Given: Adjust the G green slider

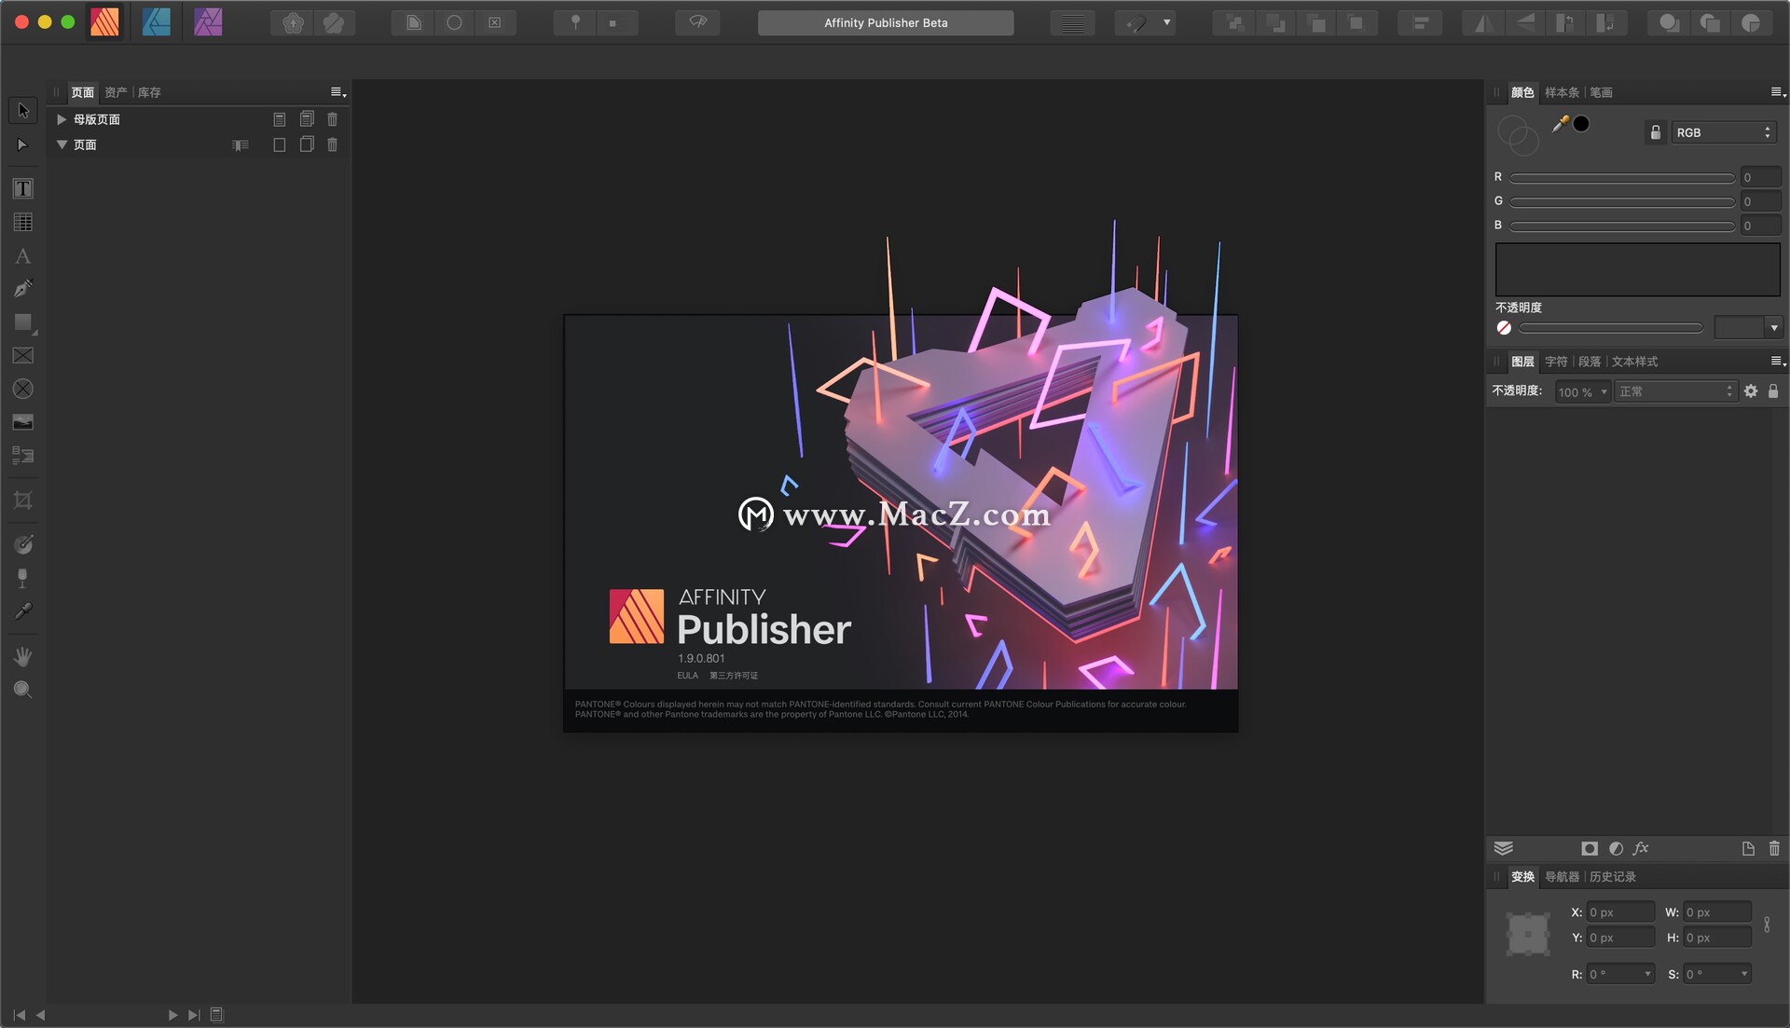Looking at the screenshot, I should coord(1622,201).
